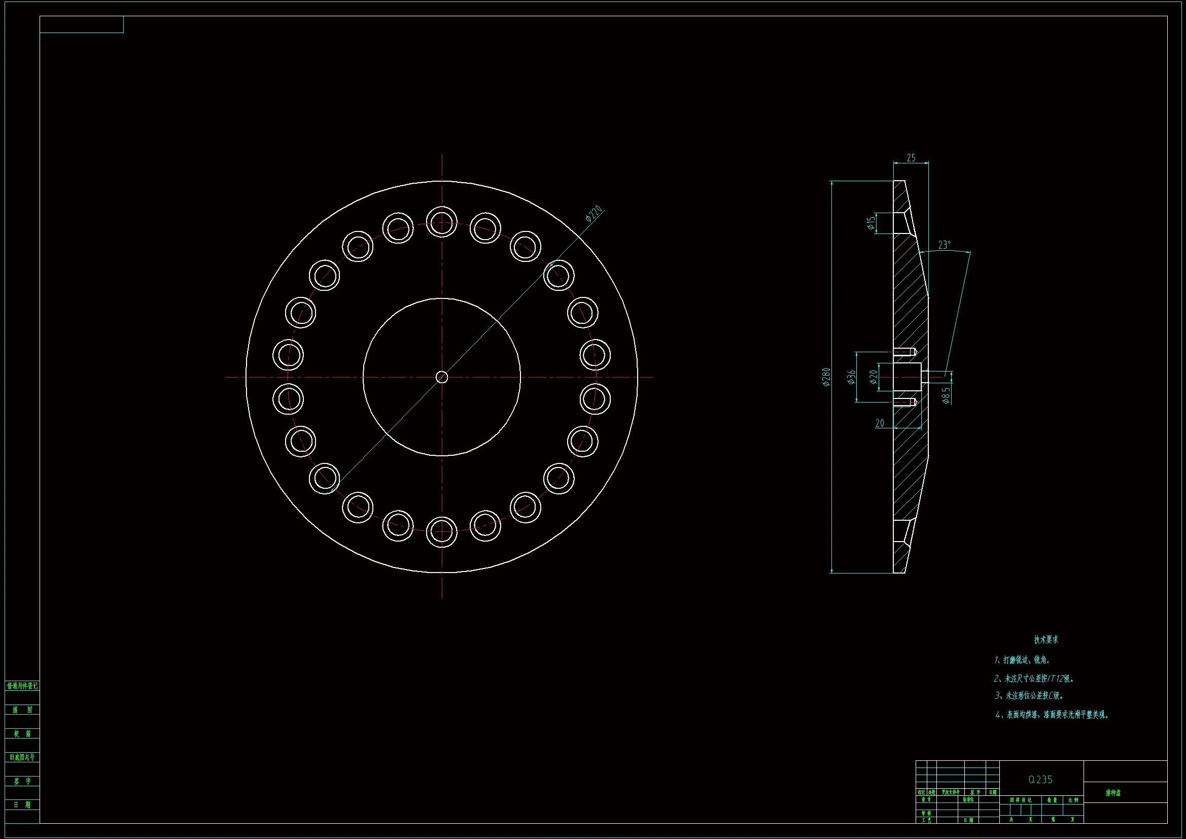
Task: Click the Φ20 bore dimension label
Action: click(x=873, y=377)
